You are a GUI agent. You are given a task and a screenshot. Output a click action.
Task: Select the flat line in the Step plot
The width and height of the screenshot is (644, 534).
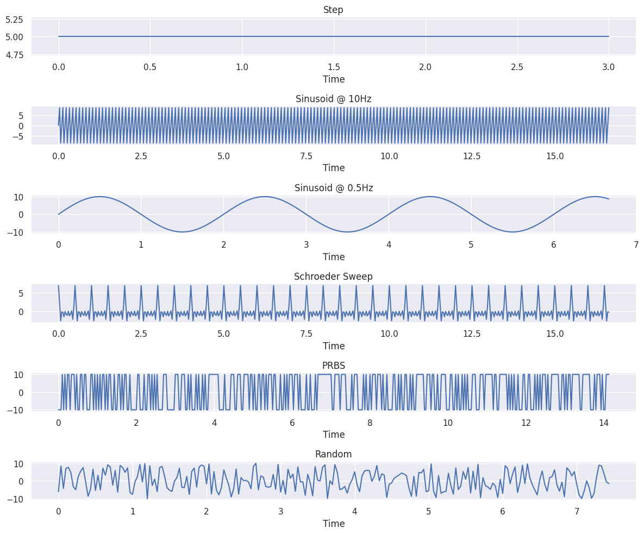326,37
